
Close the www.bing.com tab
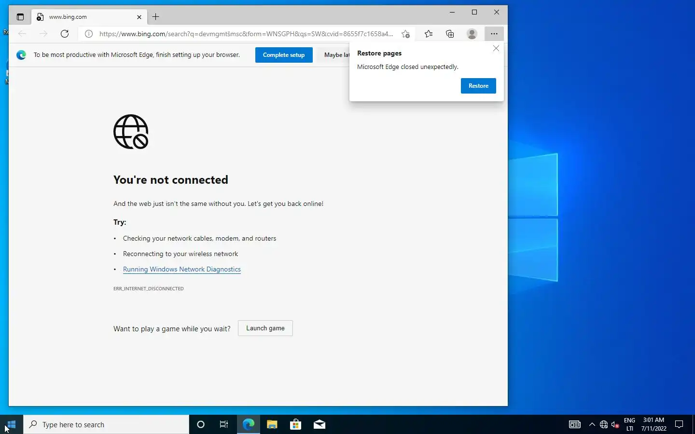point(139,17)
